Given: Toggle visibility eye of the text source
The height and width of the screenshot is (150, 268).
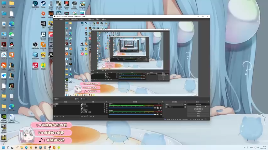Looking at the screenshot, I should click(x=104, y=106).
